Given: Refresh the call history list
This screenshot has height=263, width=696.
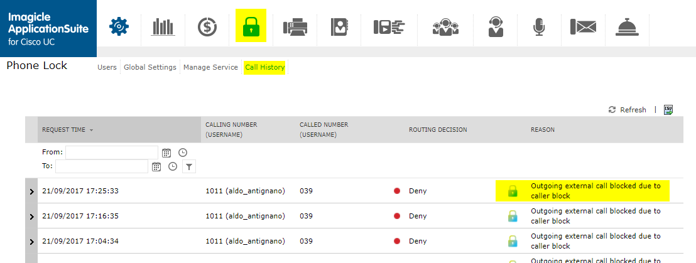Looking at the screenshot, I should [628, 110].
